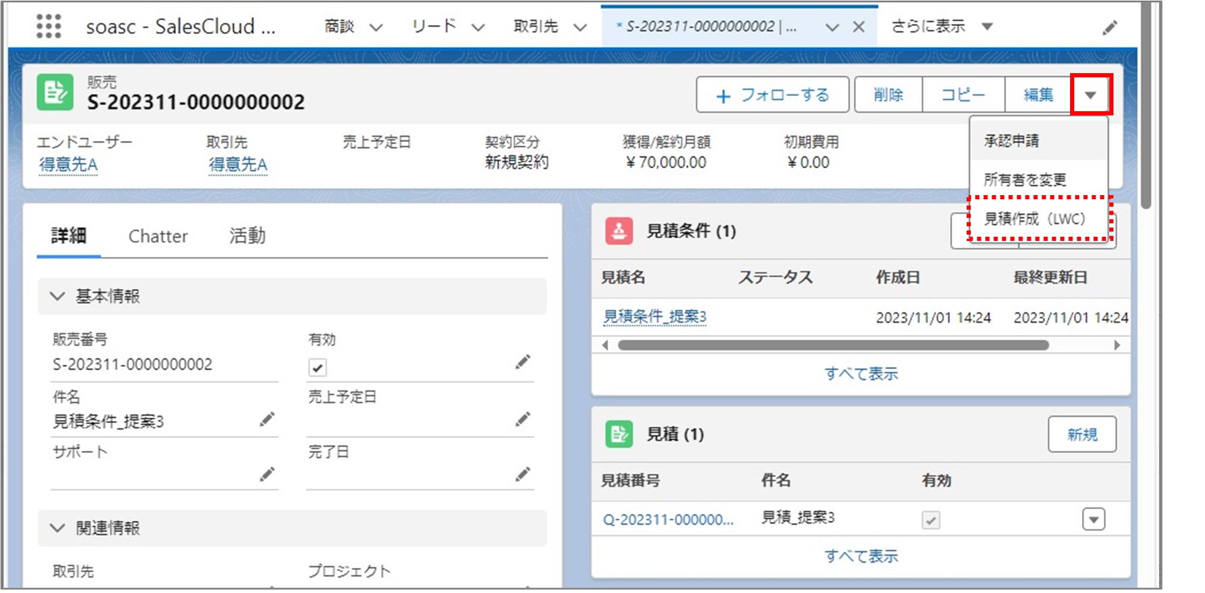Click the 契約区分 value 新規契約
The height and width of the screenshot is (593, 1205).
point(517,162)
